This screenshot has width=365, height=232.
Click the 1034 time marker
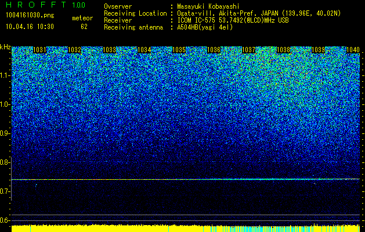(144, 50)
